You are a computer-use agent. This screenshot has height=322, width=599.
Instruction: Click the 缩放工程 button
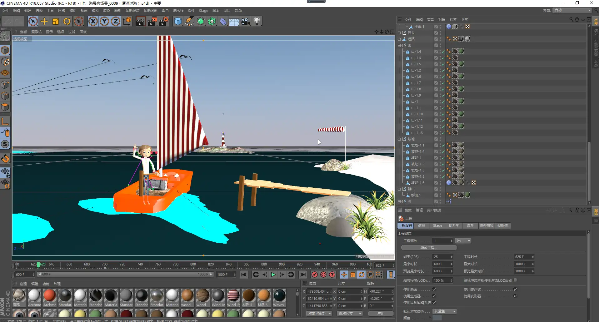click(429, 248)
